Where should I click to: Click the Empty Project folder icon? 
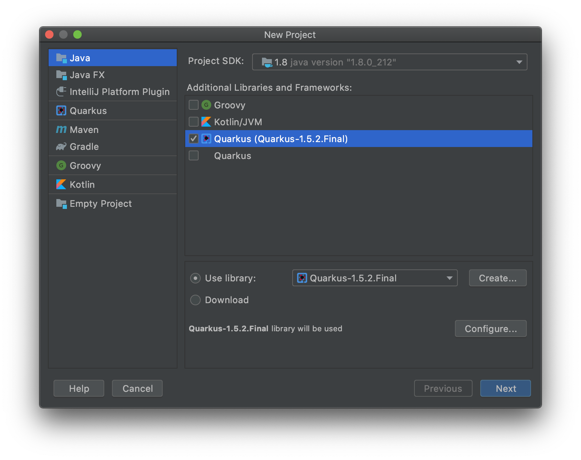(x=61, y=204)
